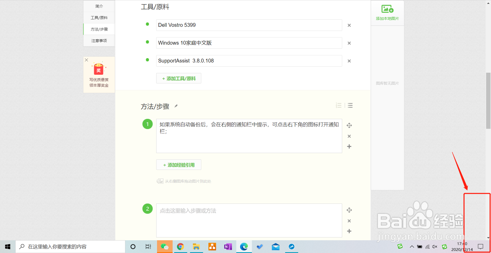Switch steps to numbered list style
This screenshot has height=253, width=491.
click(339, 105)
